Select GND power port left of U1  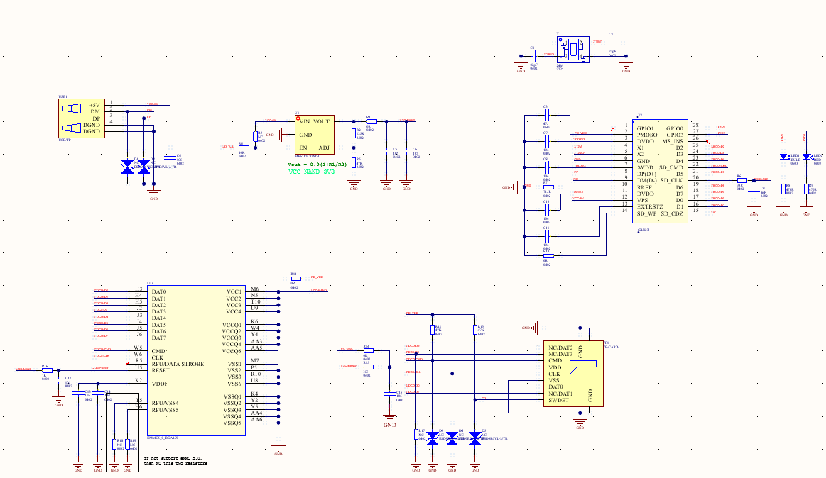(x=276, y=135)
